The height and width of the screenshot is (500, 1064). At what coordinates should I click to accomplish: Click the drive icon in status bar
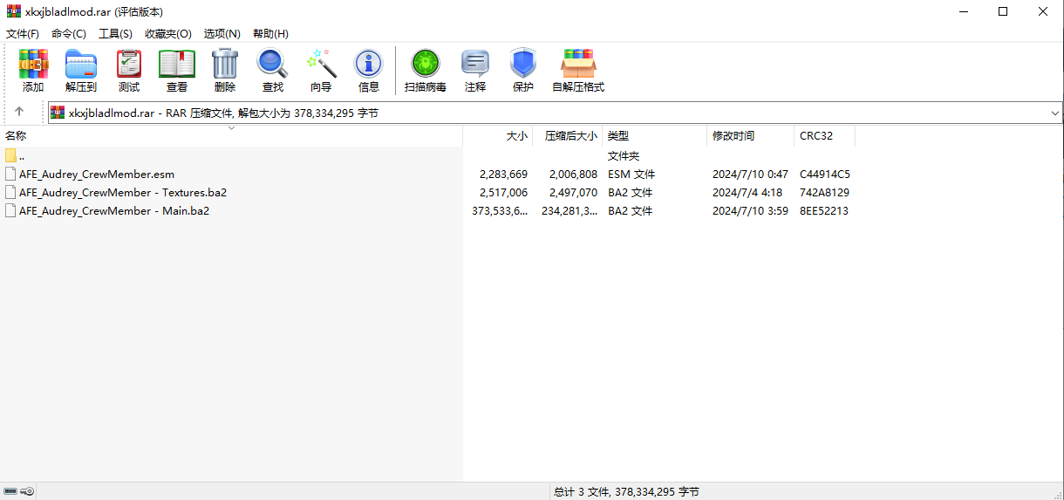(x=10, y=491)
